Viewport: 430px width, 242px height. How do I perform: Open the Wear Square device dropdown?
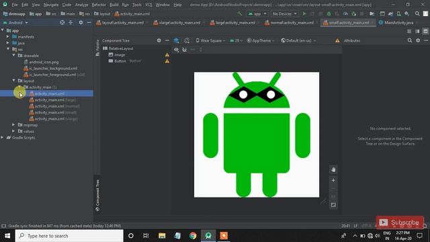[x=210, y=40]
